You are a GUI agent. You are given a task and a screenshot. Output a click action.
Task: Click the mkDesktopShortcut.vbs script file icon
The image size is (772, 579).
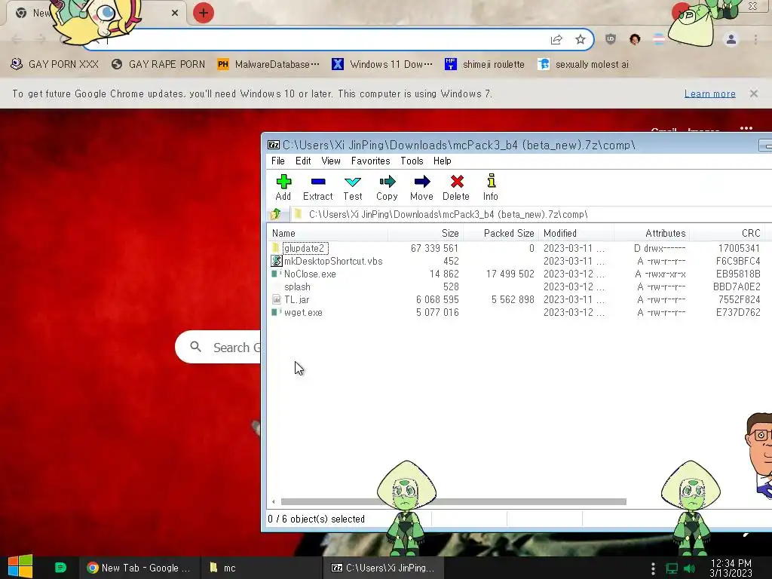(277, 261)
